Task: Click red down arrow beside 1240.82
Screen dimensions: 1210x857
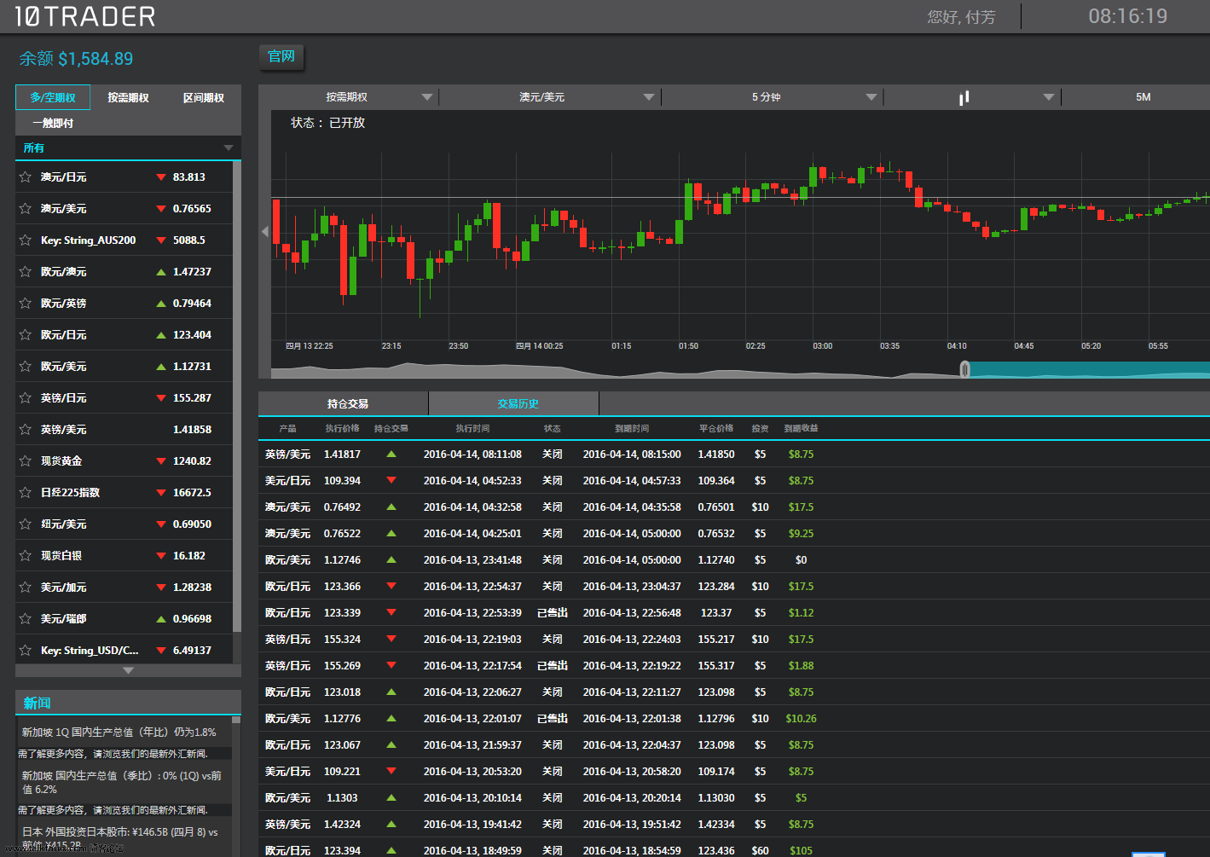Action: 161,461
